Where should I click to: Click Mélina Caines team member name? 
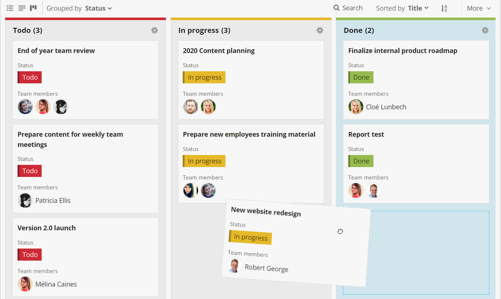56,284
